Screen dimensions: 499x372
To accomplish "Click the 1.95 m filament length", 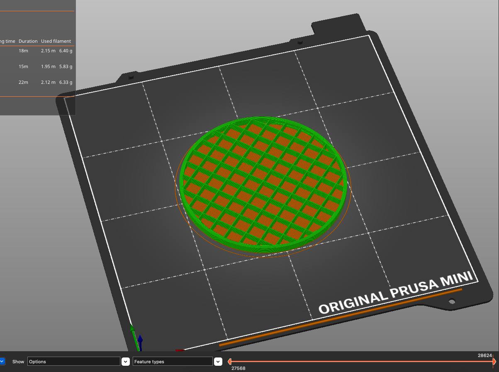I will 48,66.
